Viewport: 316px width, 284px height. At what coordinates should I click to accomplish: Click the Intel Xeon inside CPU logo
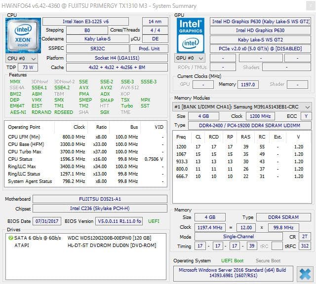[23, 35]
